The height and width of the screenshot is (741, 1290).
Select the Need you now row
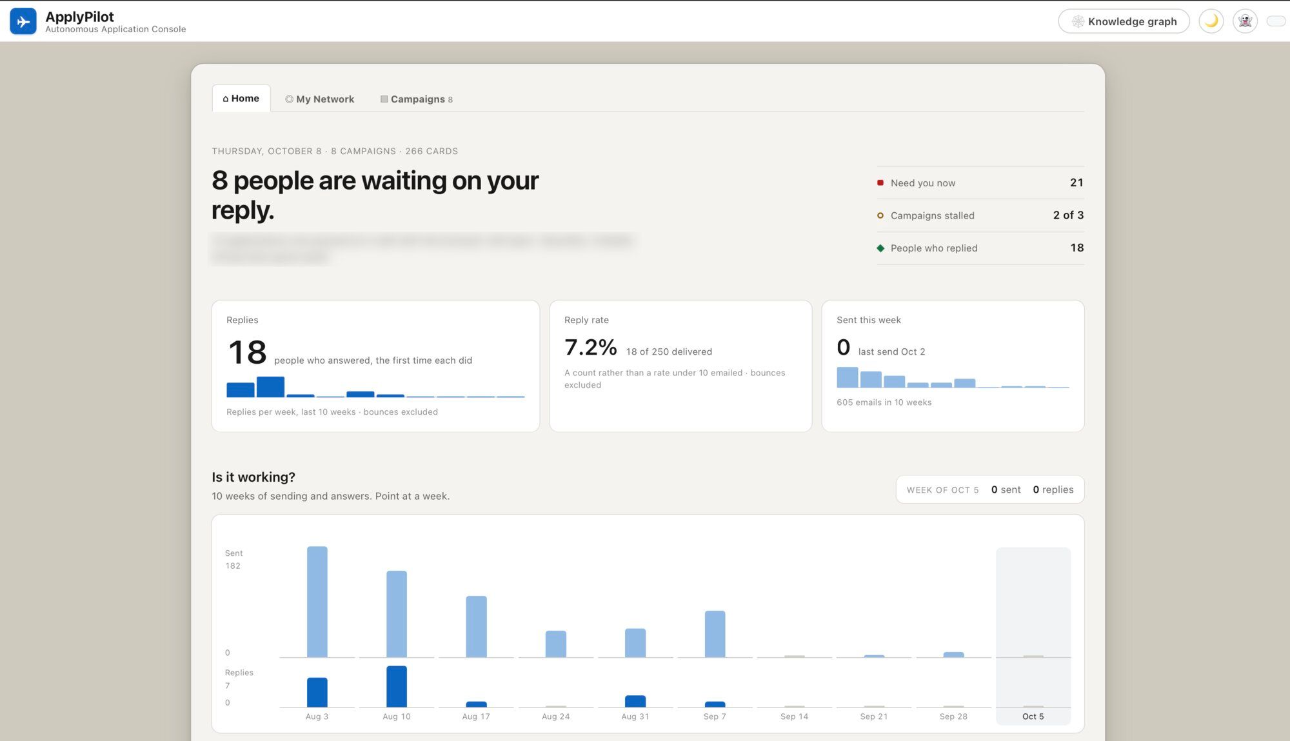pyautogui.click(x=980, y=183)
